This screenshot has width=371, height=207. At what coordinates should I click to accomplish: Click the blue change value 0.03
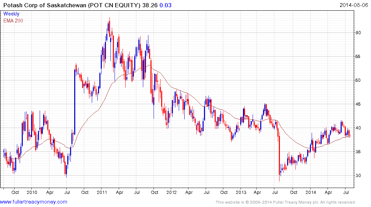point(165,5)
